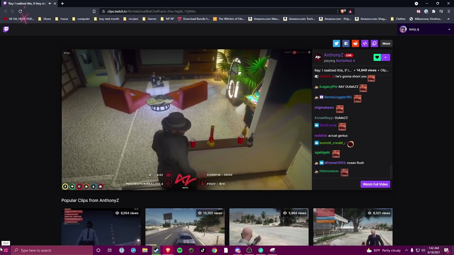Open weather 83°F Partly cloudy widget
Screen dimensions: 454x255
(383, 250)
